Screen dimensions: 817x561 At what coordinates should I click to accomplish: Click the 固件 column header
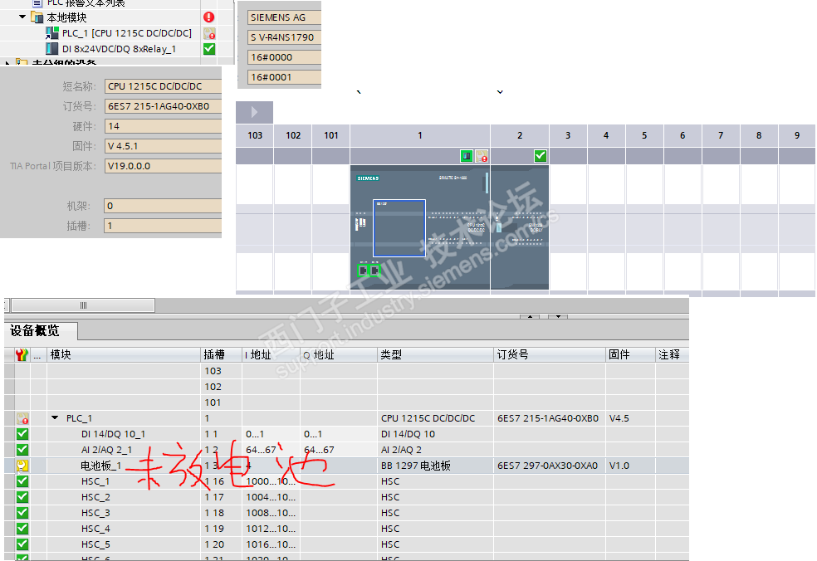click(x=630, y=354)
